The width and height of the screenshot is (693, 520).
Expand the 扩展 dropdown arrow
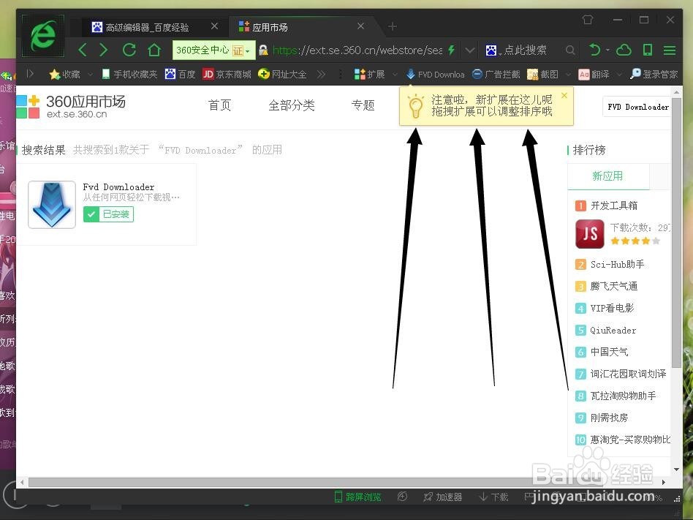395,75
